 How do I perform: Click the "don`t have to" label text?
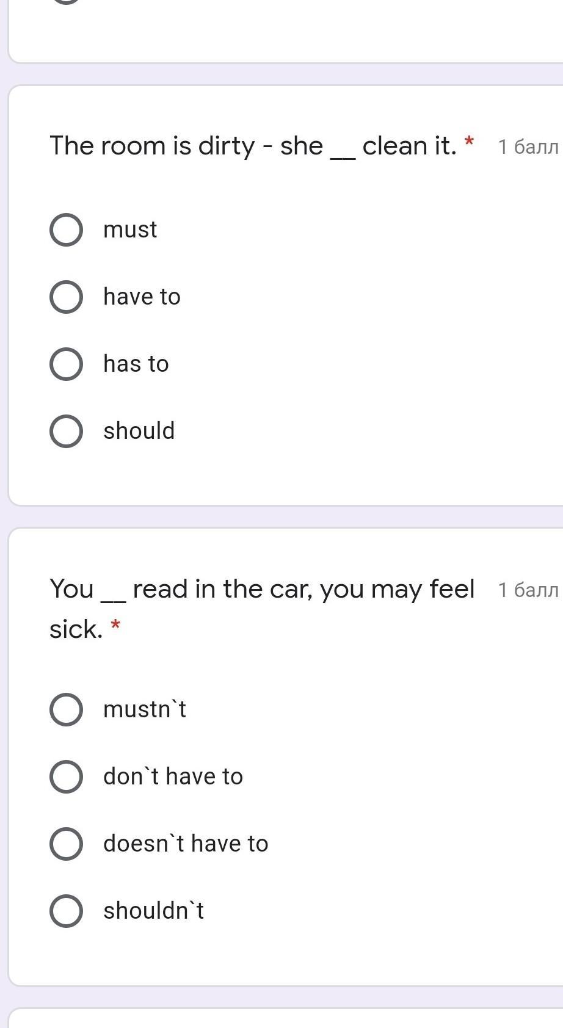[173, 777]
